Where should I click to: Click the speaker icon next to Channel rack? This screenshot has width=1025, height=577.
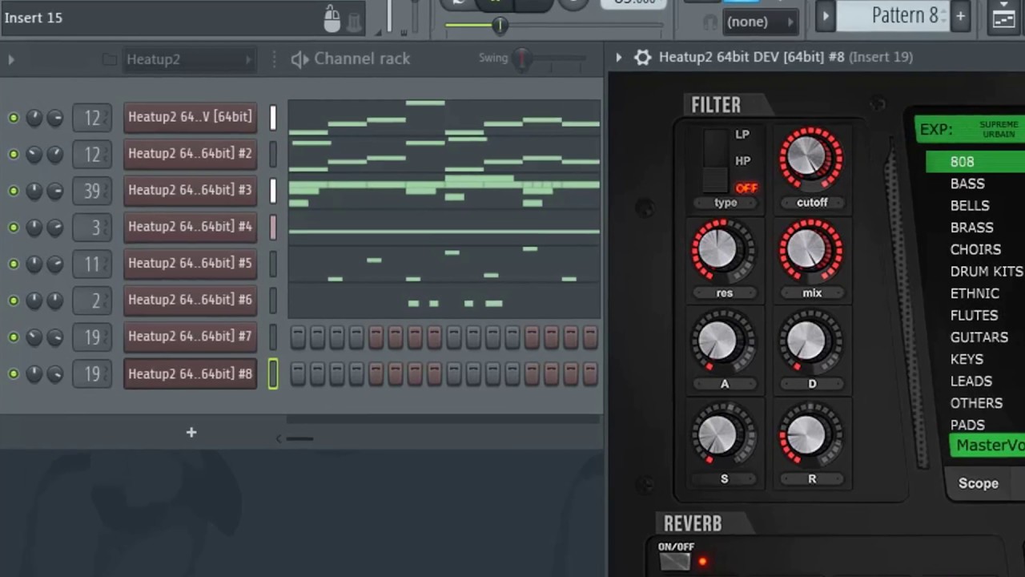(x=300, y=59)
